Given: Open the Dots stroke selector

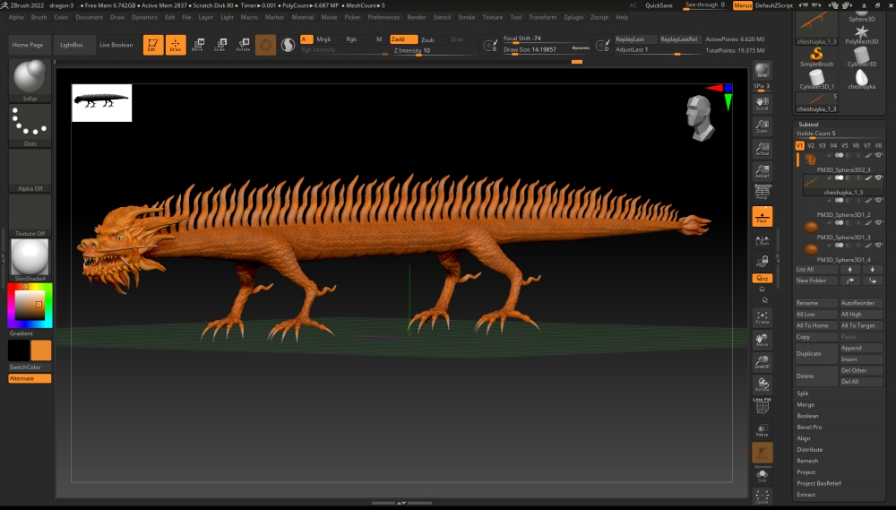Looking at the screenshot, I should pyautogui.click(x=30, y=125).
